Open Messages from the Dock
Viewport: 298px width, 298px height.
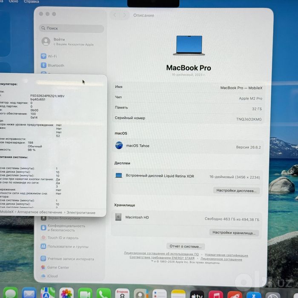[11, 293]
